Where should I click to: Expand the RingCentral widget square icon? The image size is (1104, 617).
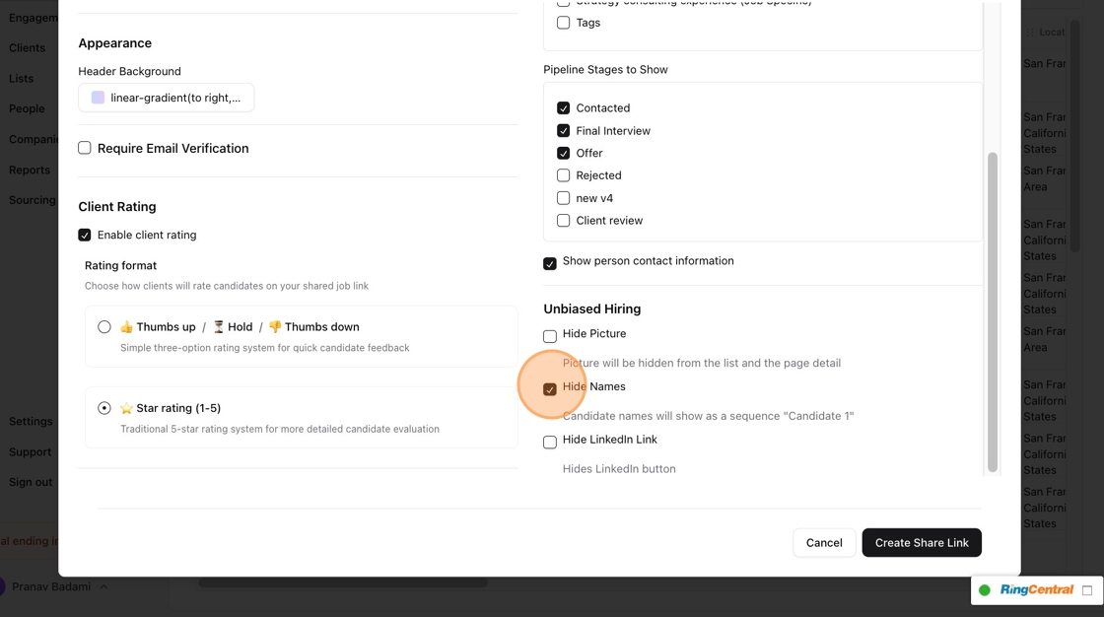pos(1087,590)
